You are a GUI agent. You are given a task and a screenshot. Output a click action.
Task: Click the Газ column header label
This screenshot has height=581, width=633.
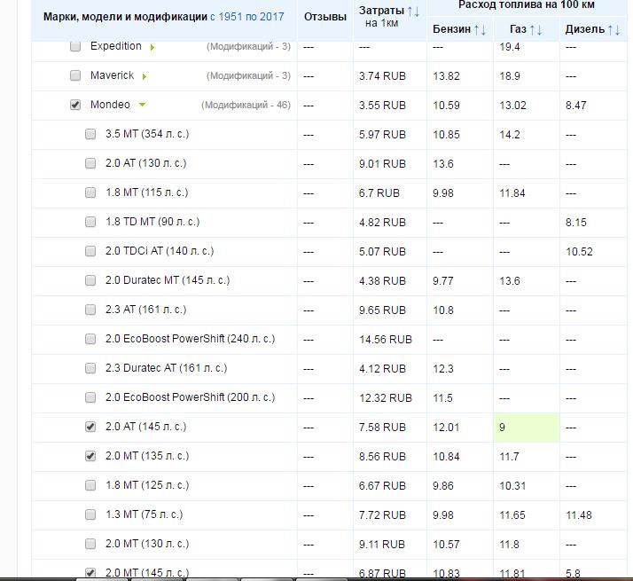pyautogui.click(x=518, y=29)
